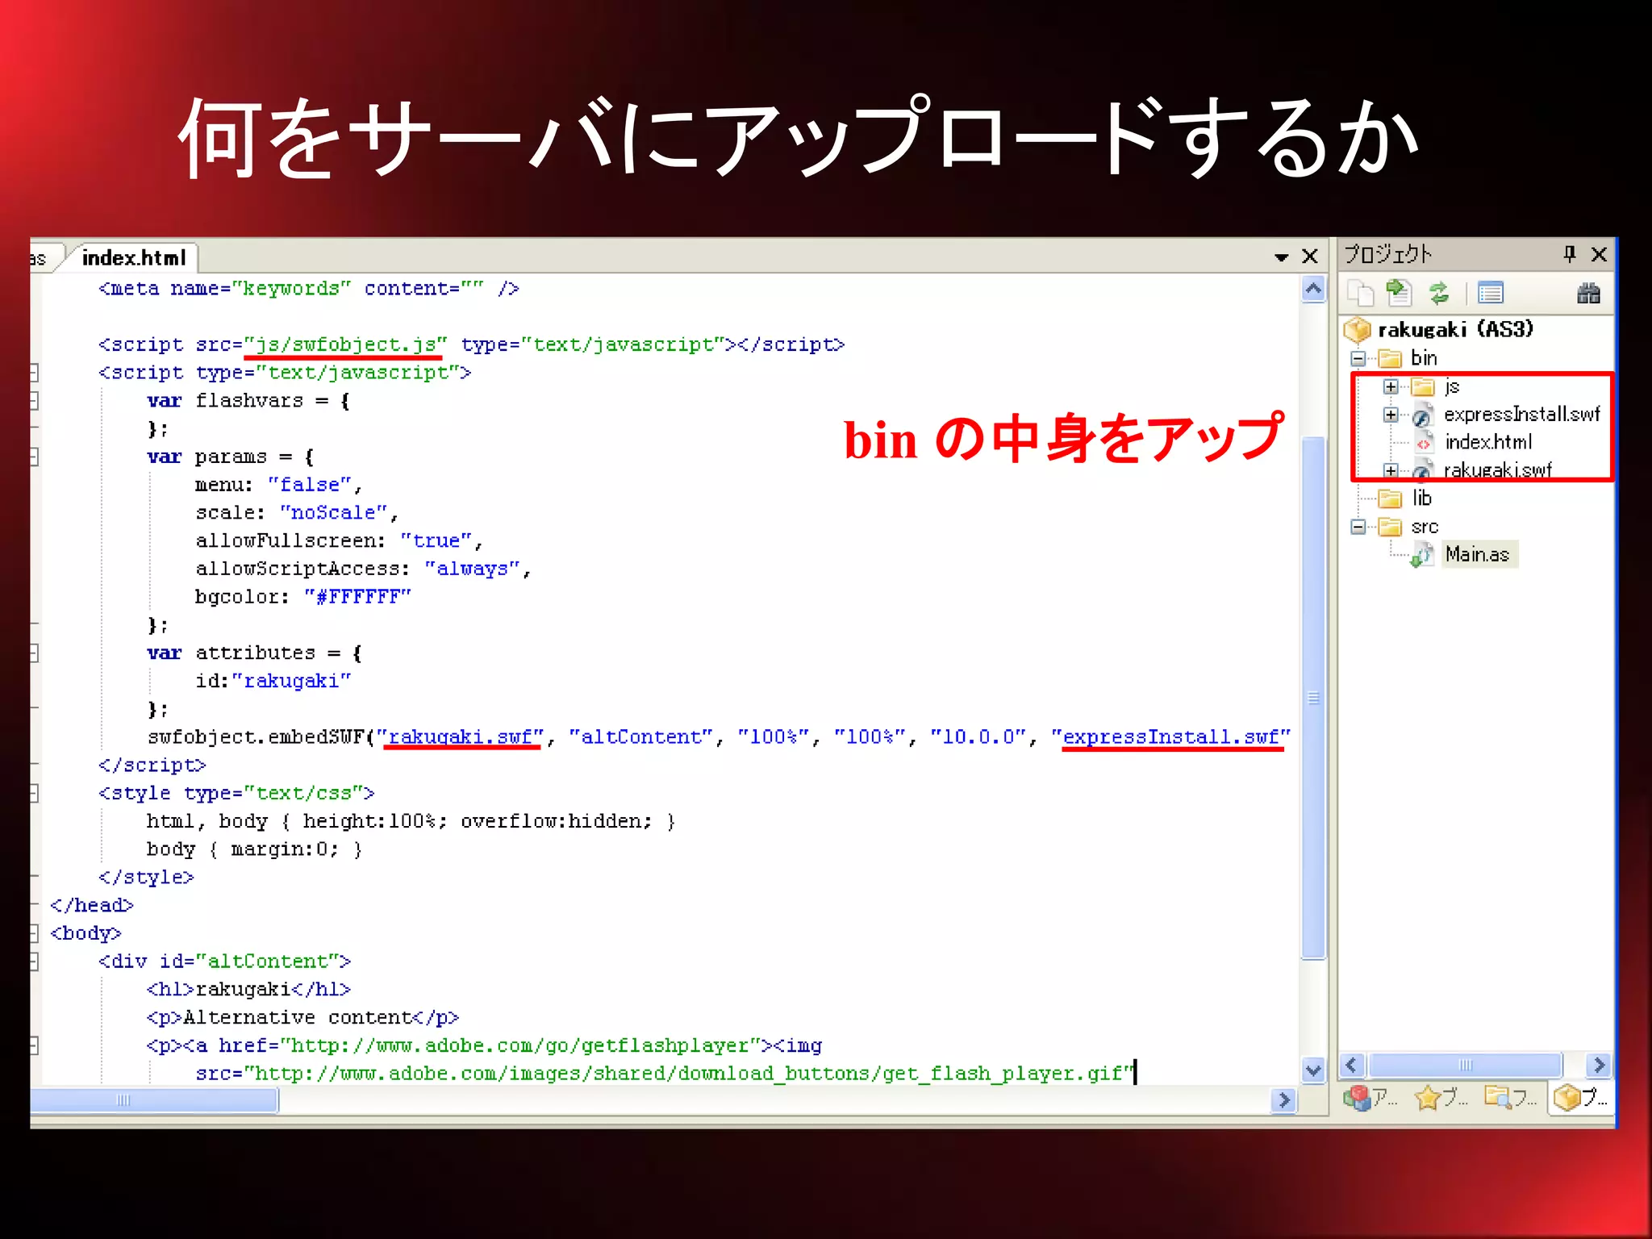Toggle fold marker beside 'var attributes' line

point(34,653)
